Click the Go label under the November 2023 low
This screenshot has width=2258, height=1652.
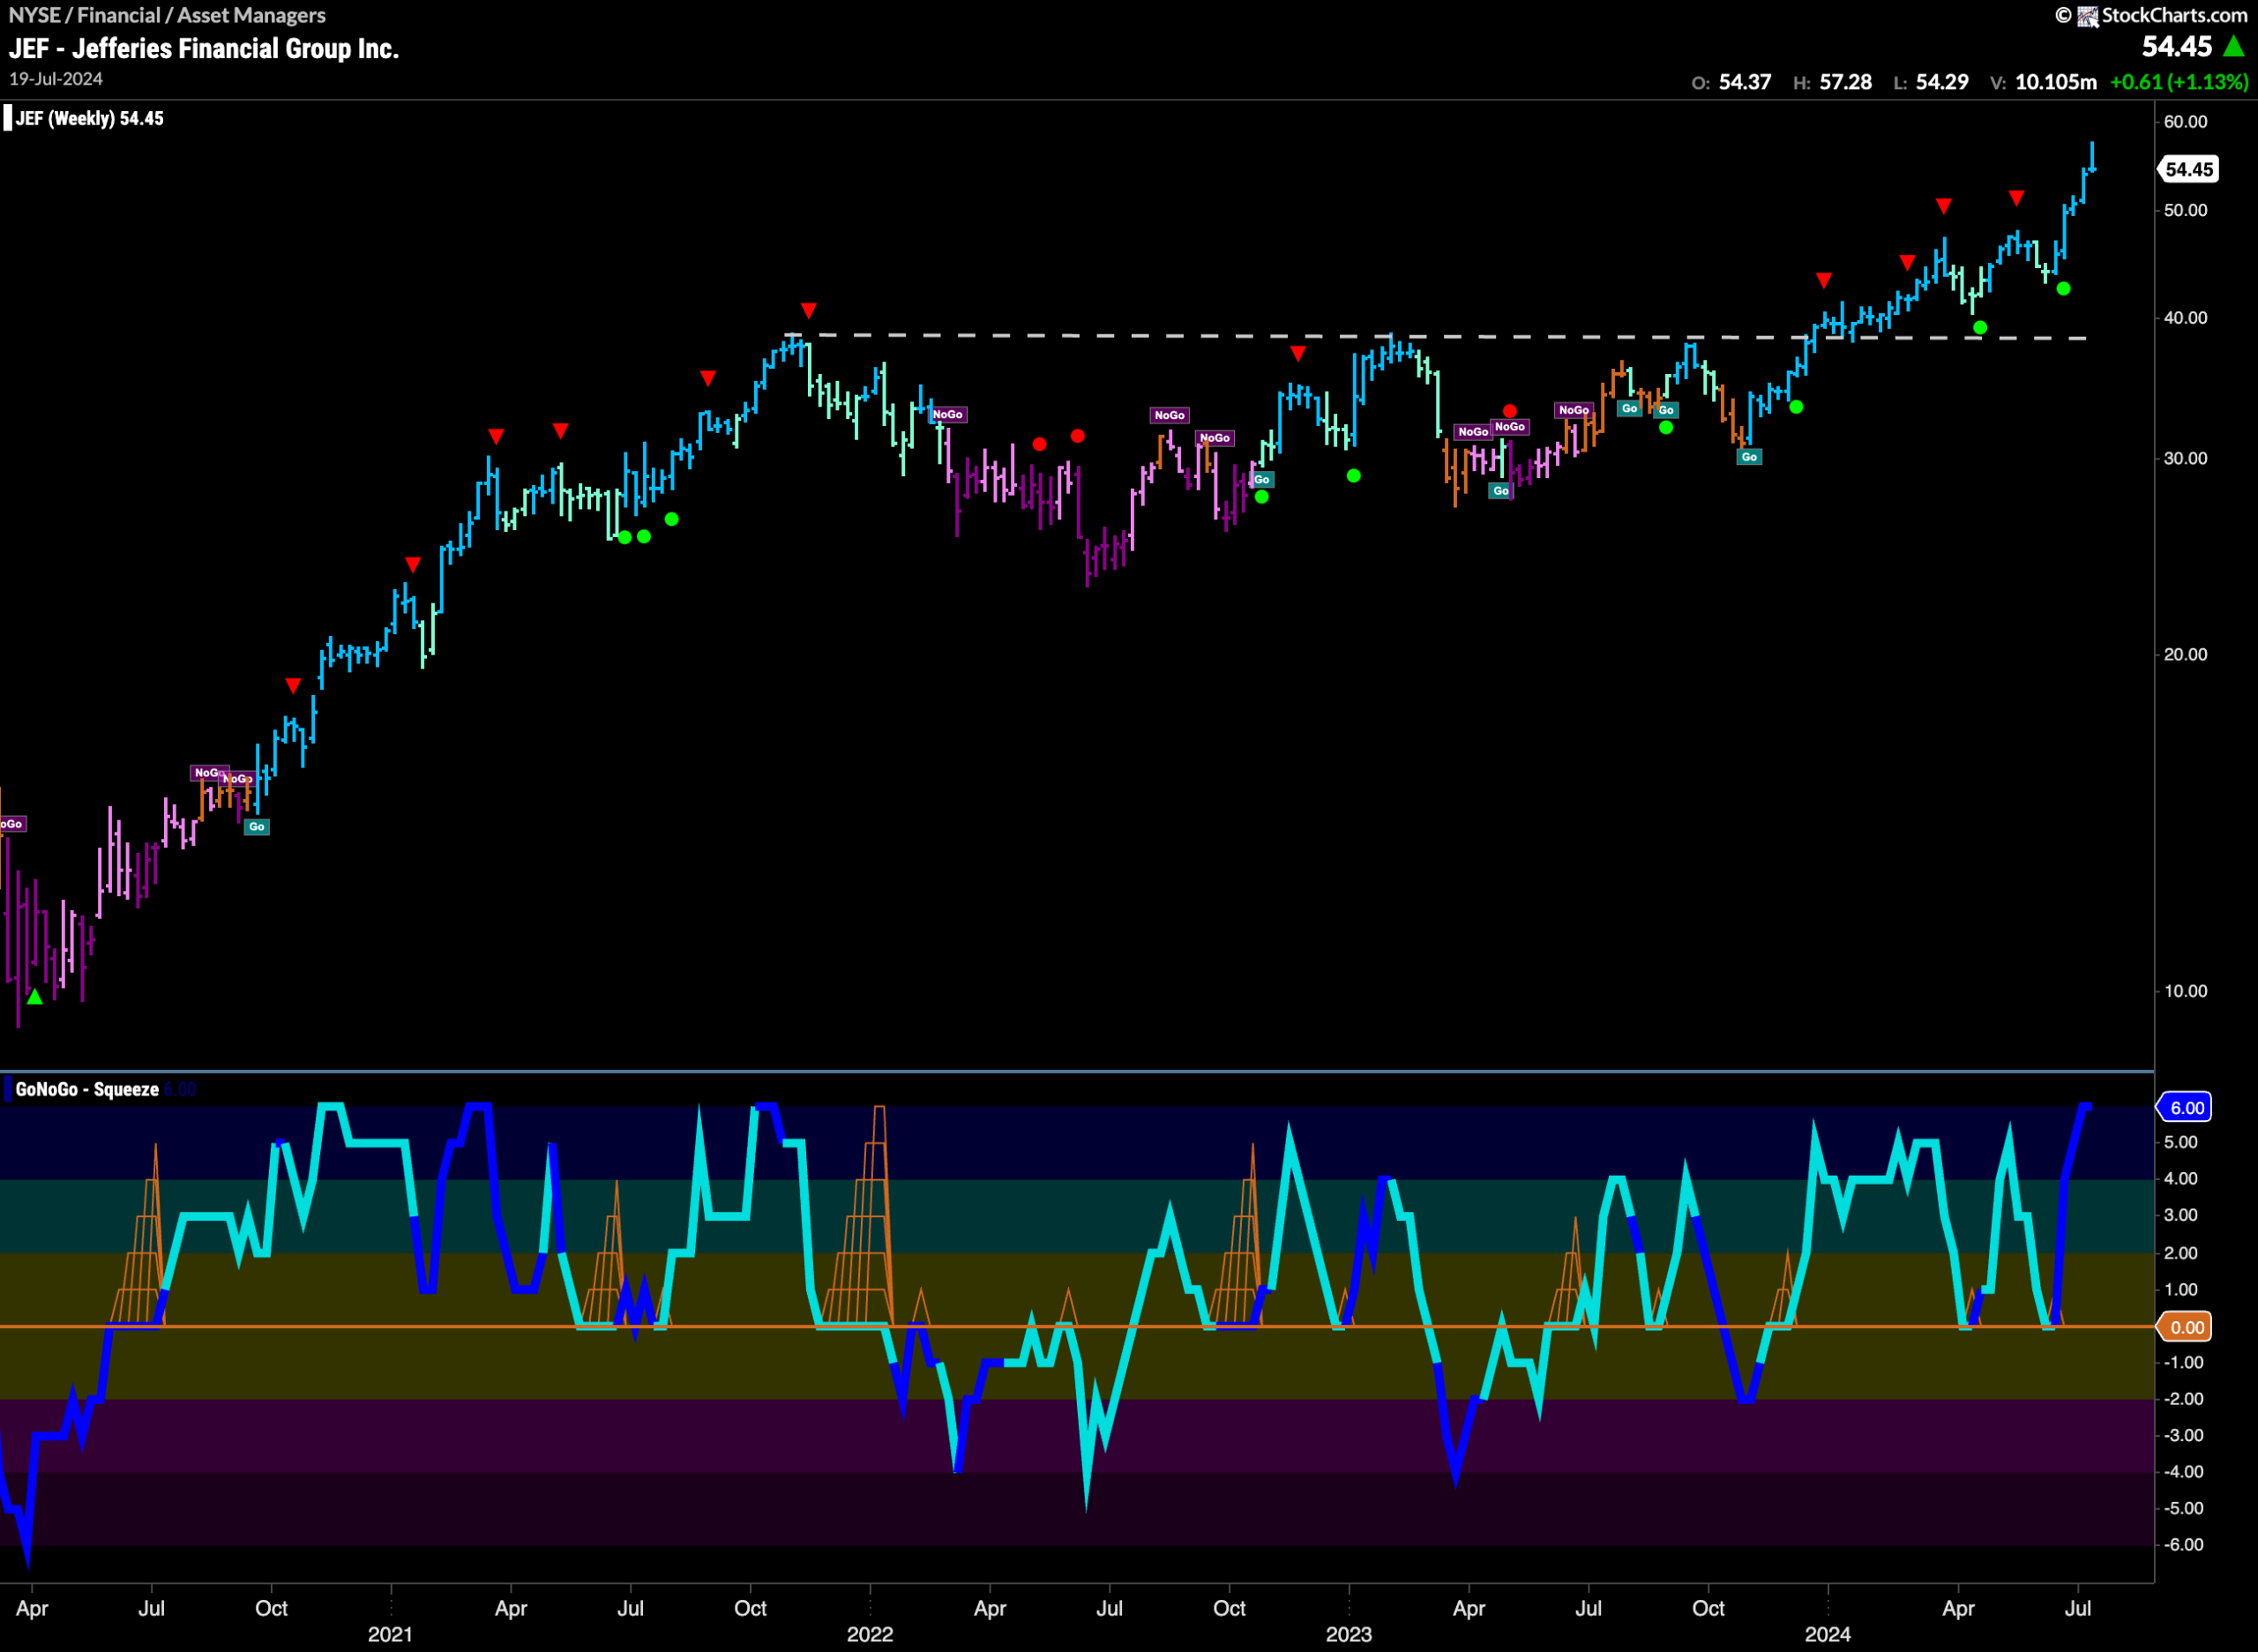point(1749,457)
